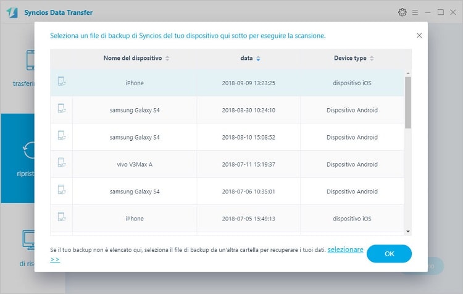Select samsung Galaxy S4 backup from 2018-07-06

(x=227, y=191)
